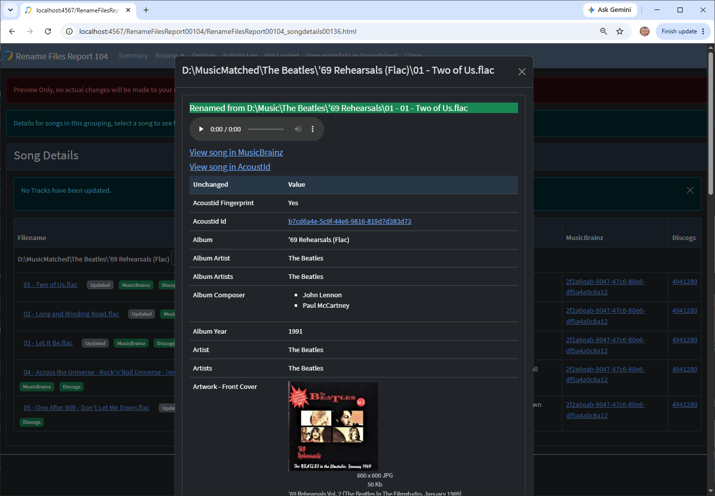This screenshot has height=496, width=715.
Task: Open Discogs 4941280 link in Long and Winding Road row
Action: pyautogui.click(x=685, y=311)
